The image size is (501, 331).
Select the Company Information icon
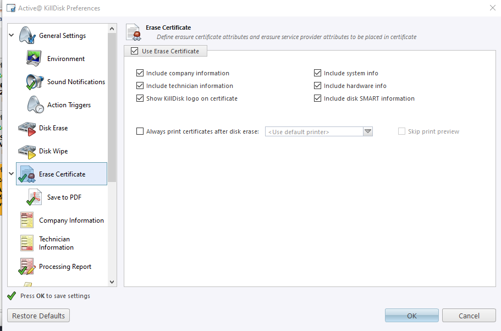[x=25, y=220]
